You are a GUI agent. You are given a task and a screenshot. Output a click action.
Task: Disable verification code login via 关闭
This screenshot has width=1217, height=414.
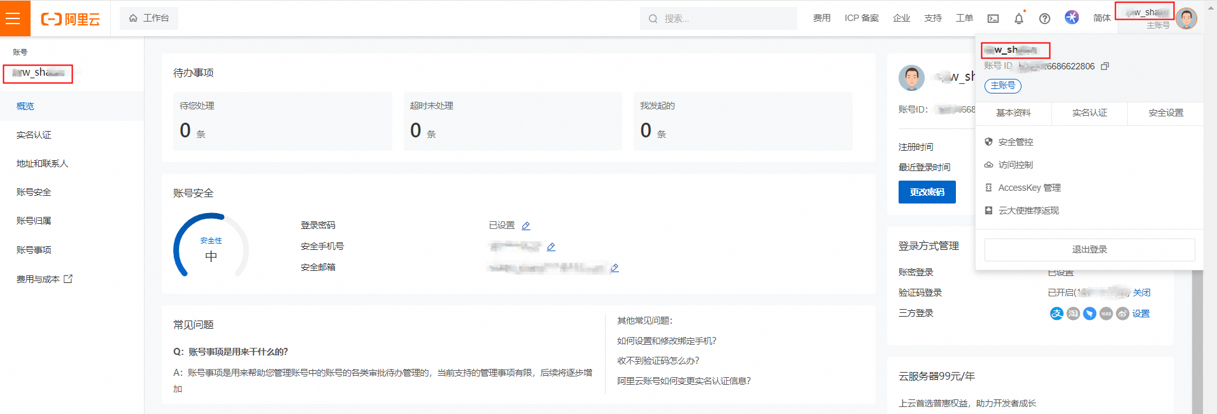point(1142,293)
